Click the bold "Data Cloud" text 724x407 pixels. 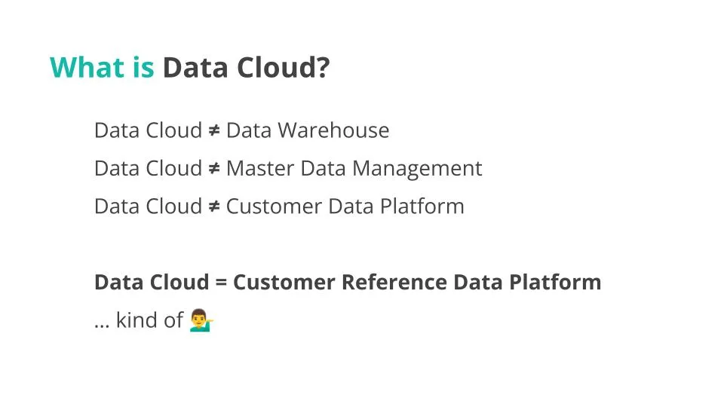(151, 283)
